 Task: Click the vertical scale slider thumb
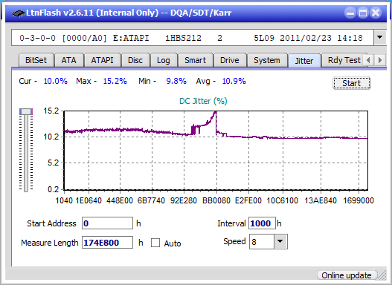(x=26, y=111)
